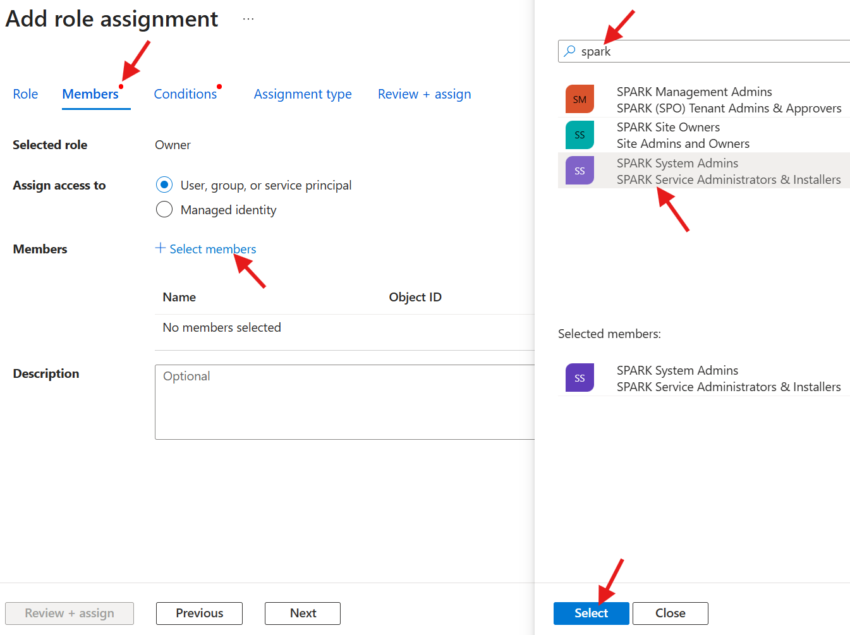Click the plus icon beside Select members
Image resolution: width=850 pixels, height=635 pixels.
click(161, 248)
